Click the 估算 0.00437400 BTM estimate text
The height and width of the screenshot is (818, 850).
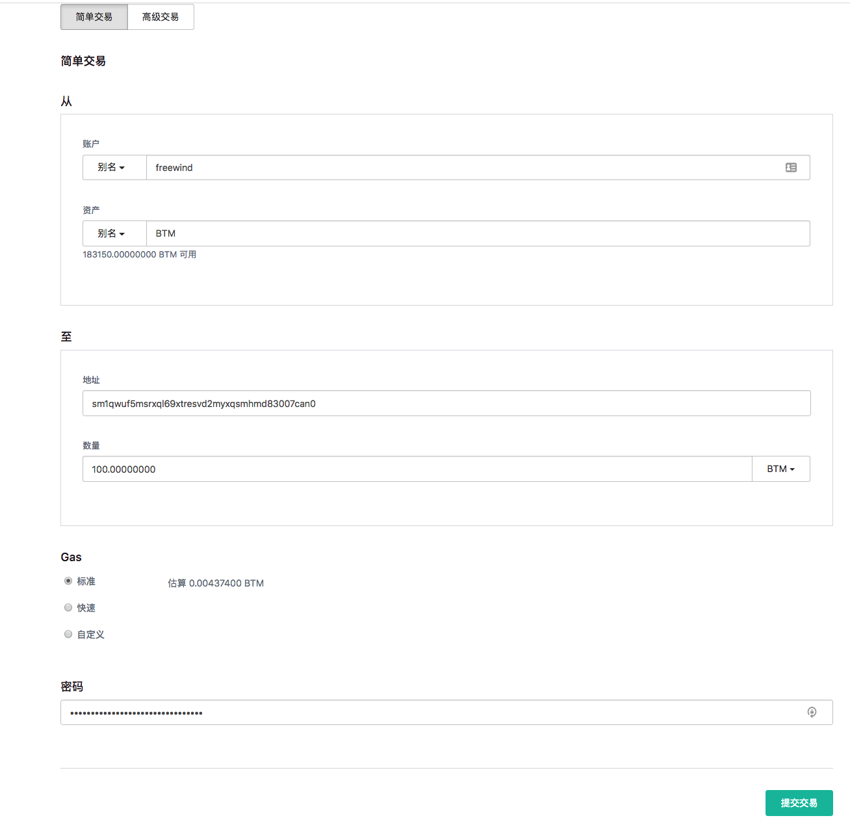click(216, 583)
